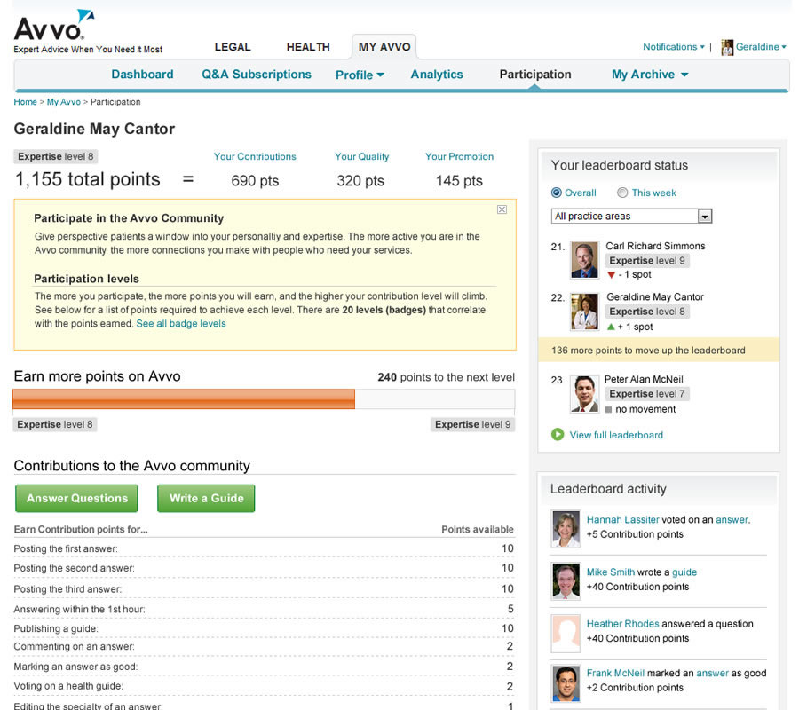Click Expertise level 8 badge under progress bar
799x710 pixels.
click(55, 424)
